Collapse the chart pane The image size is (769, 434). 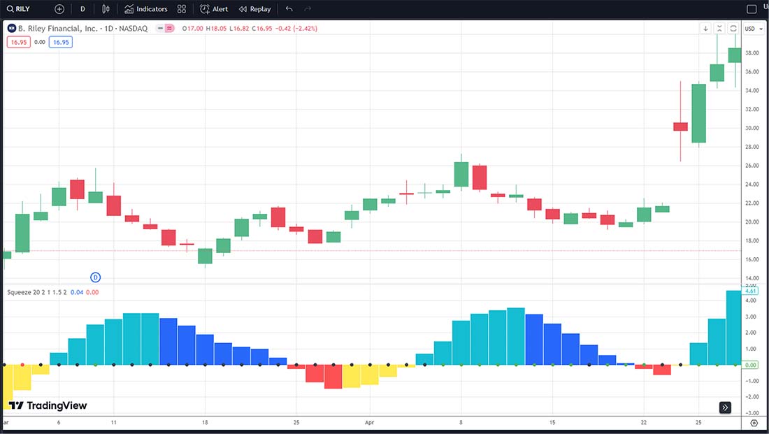point(719,29)
